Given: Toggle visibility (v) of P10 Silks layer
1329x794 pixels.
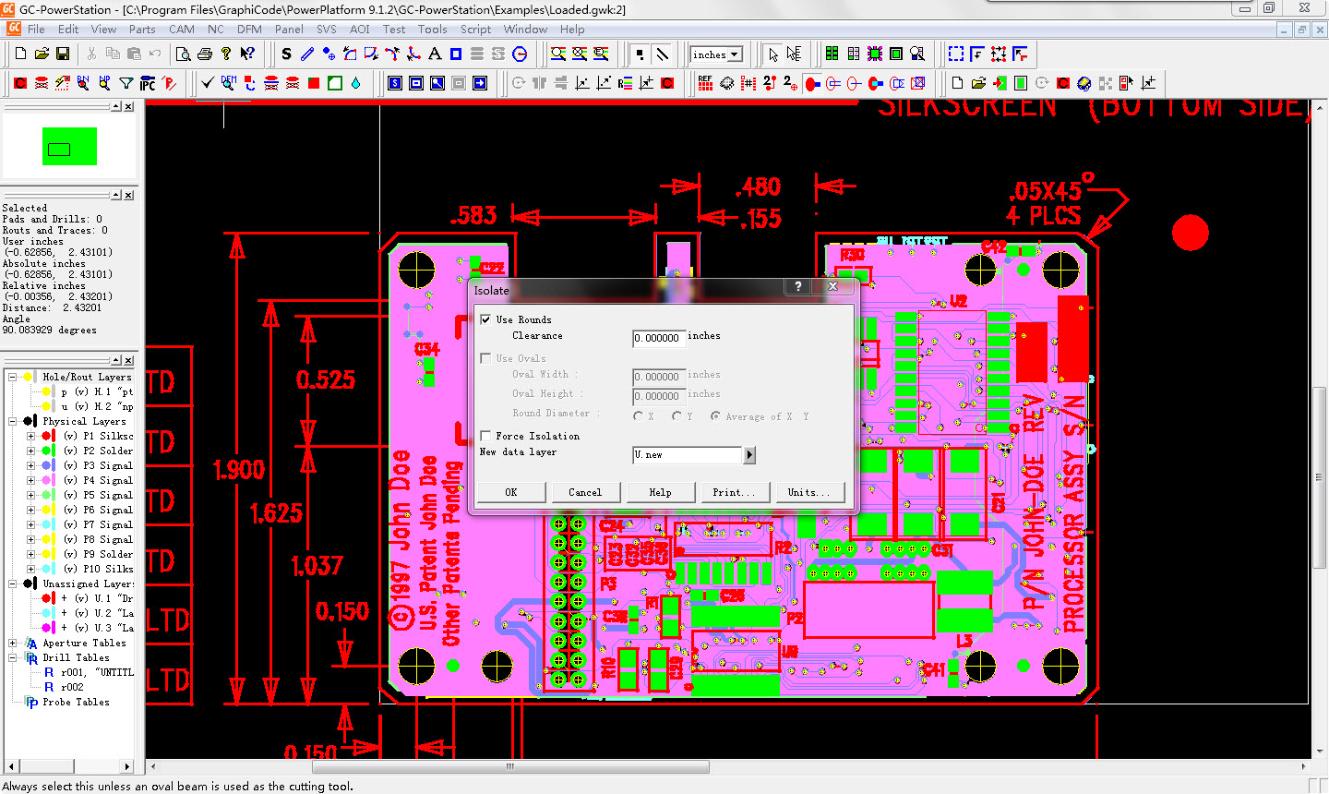Looking at the screenshot, I should [x=70, y=569].
